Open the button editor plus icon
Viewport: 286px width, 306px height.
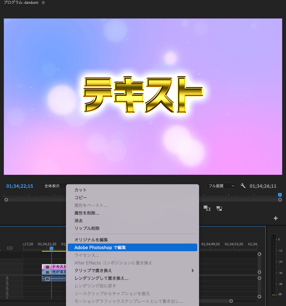click(x=275, y=218)
